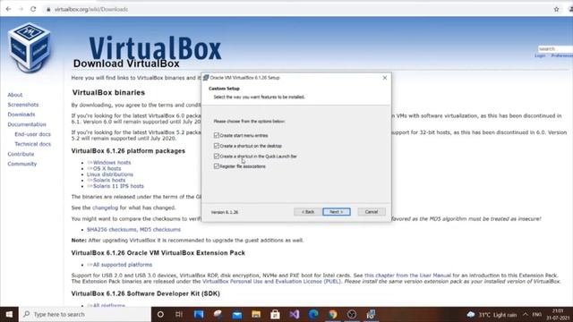This screenshot has height=322, width=573.
Task: Open the Windows Start menu
Action: 9,314
